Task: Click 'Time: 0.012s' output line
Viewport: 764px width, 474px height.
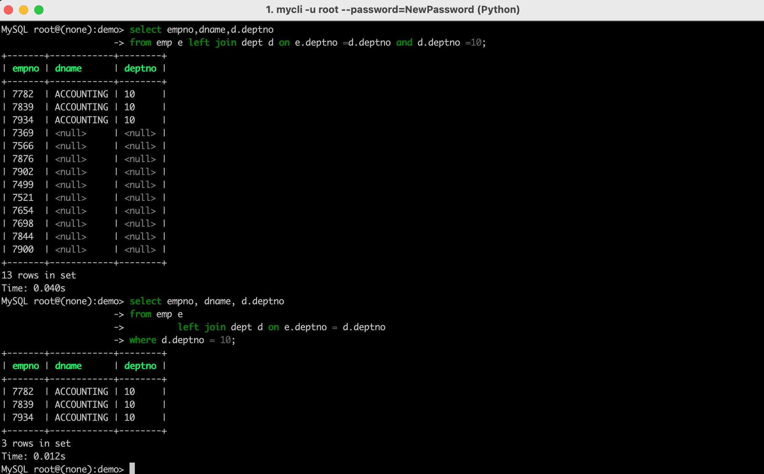Action: [x=34, y=457]
